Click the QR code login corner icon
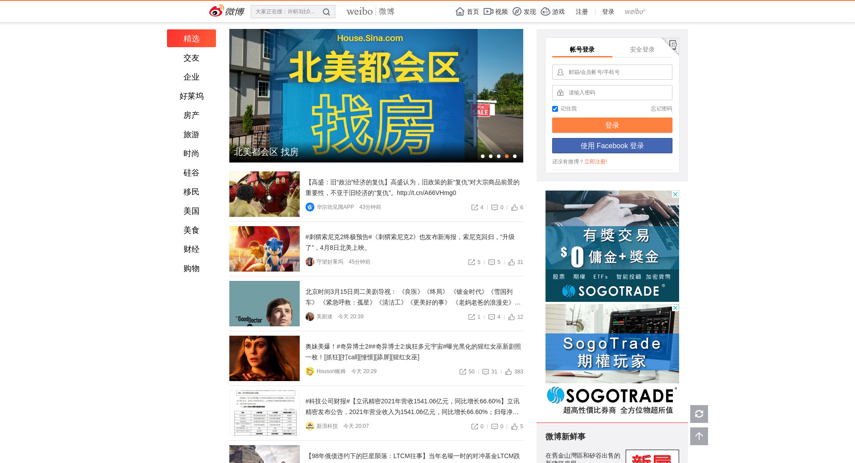855x463 pixels. (x=673, y=44)
